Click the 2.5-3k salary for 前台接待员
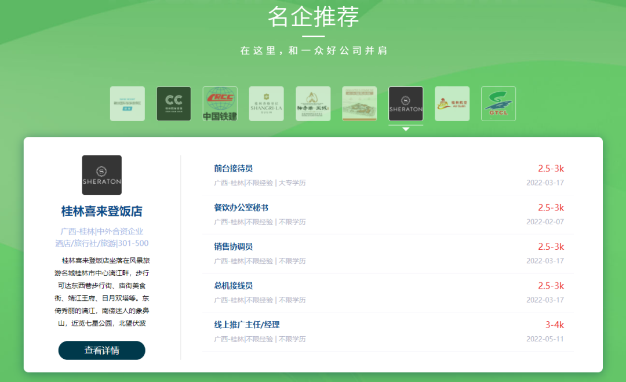626x382 pixels. pos(551,169)
